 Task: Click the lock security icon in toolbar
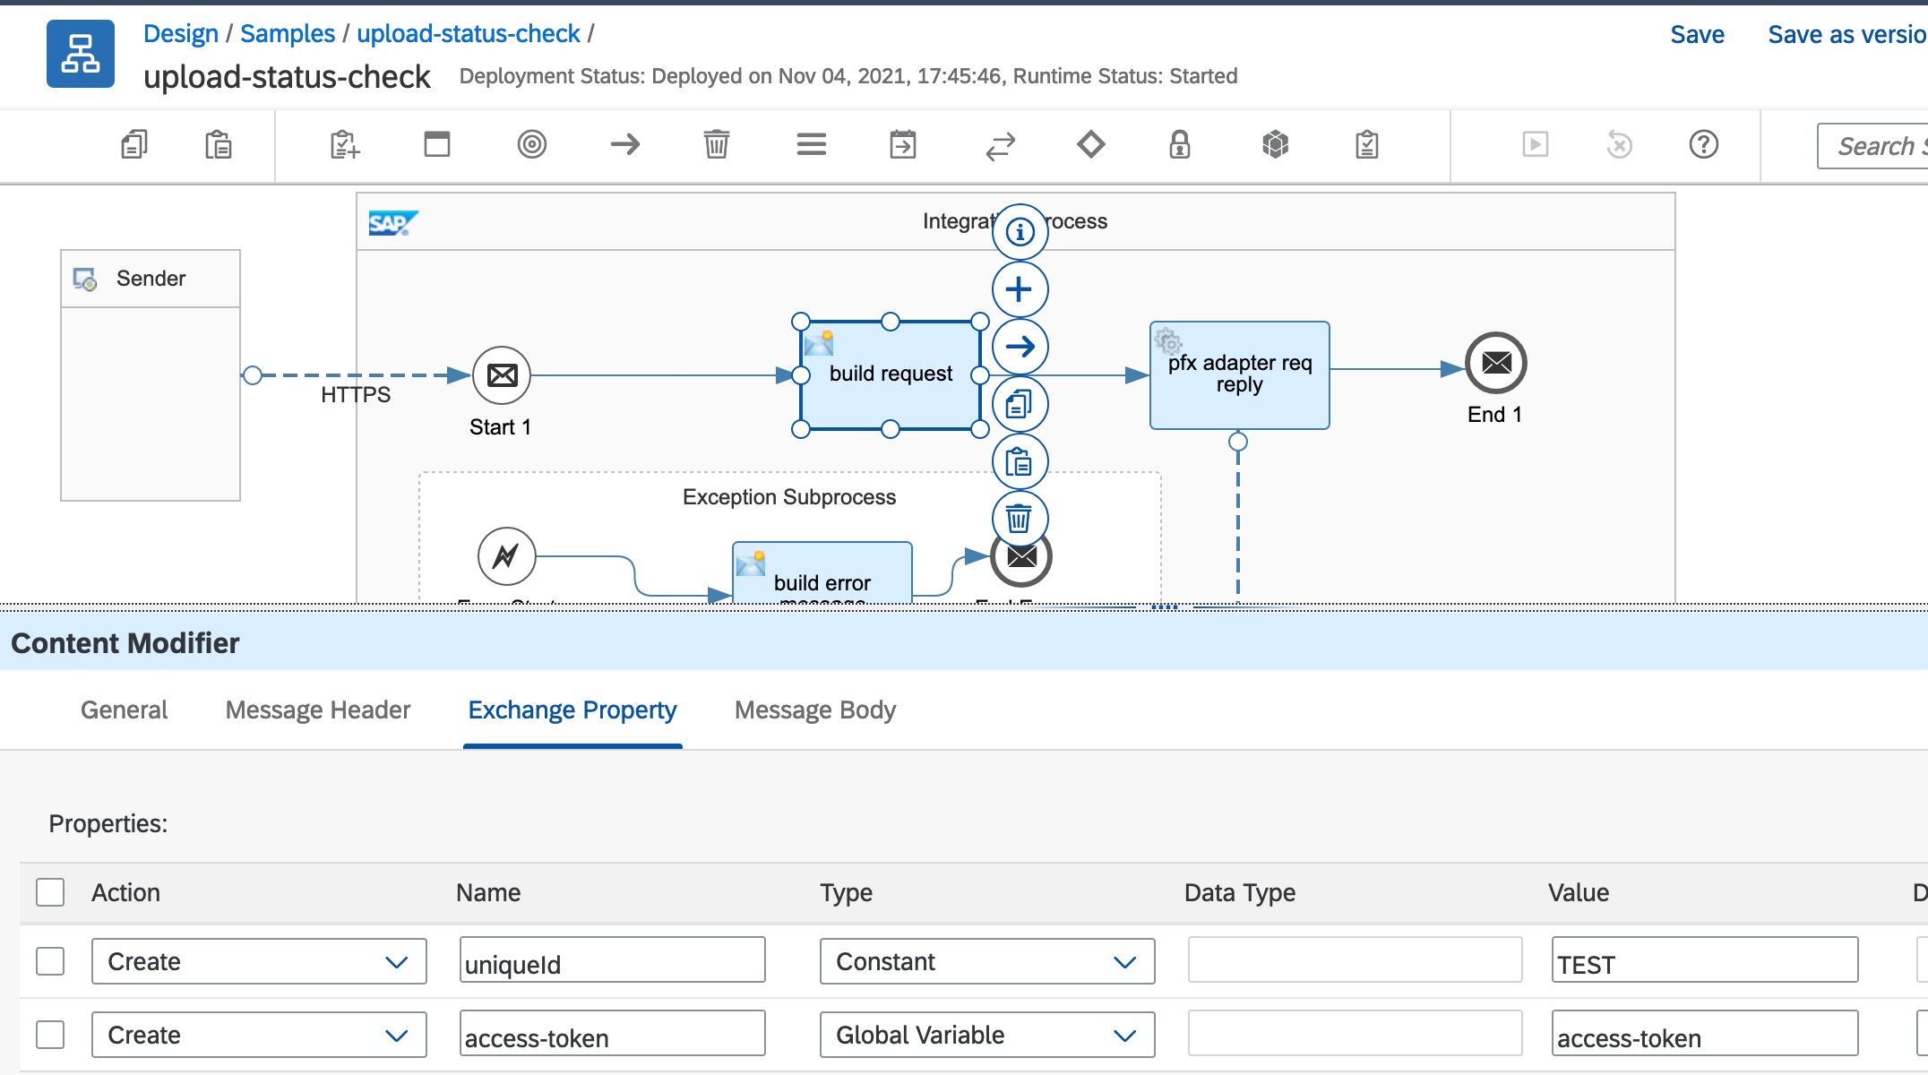[1179, 144]
